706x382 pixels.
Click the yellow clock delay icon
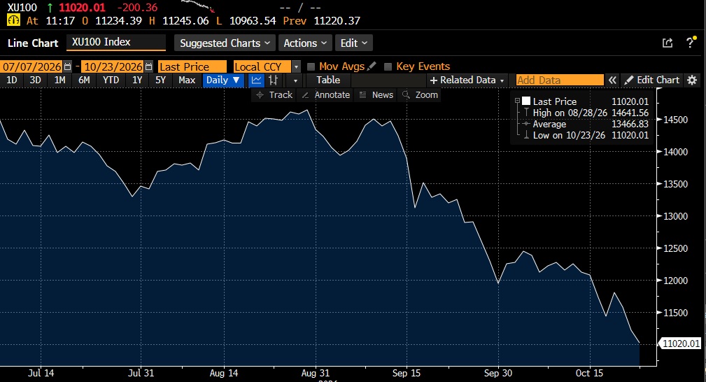click(13, 20)
